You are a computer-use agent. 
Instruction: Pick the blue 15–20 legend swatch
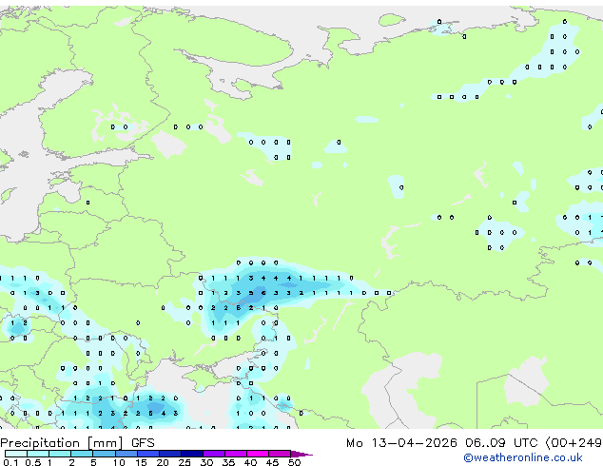148,454
